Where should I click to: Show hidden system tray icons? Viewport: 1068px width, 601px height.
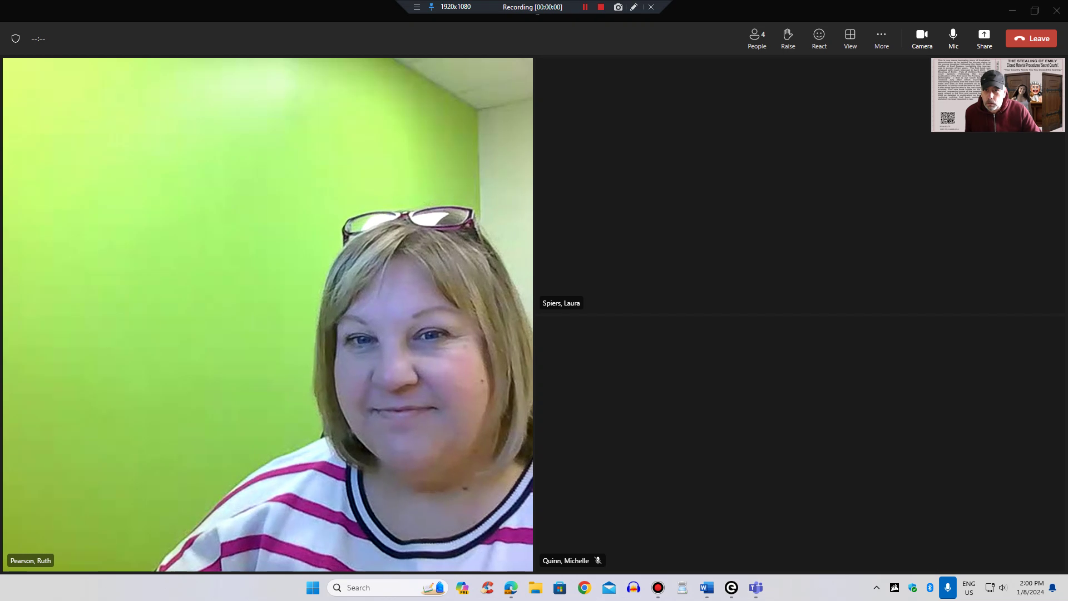tap(876, 588)
